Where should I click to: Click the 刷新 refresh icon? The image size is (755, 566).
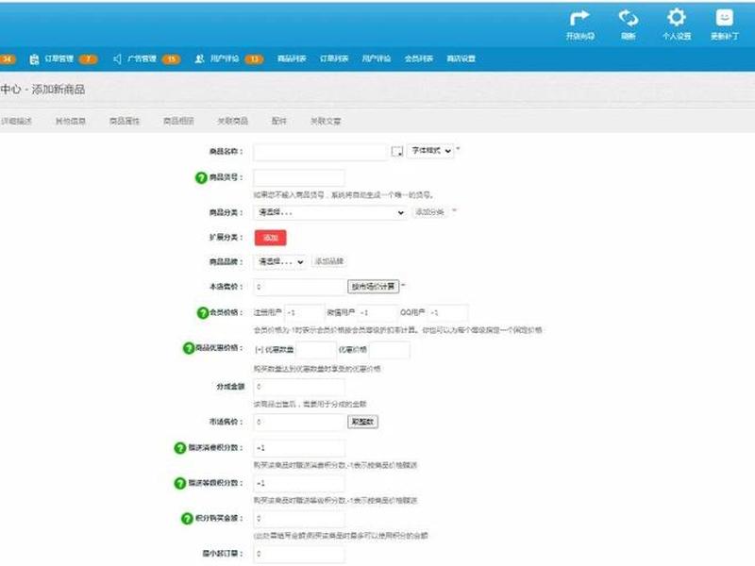[x=629, y=18]
